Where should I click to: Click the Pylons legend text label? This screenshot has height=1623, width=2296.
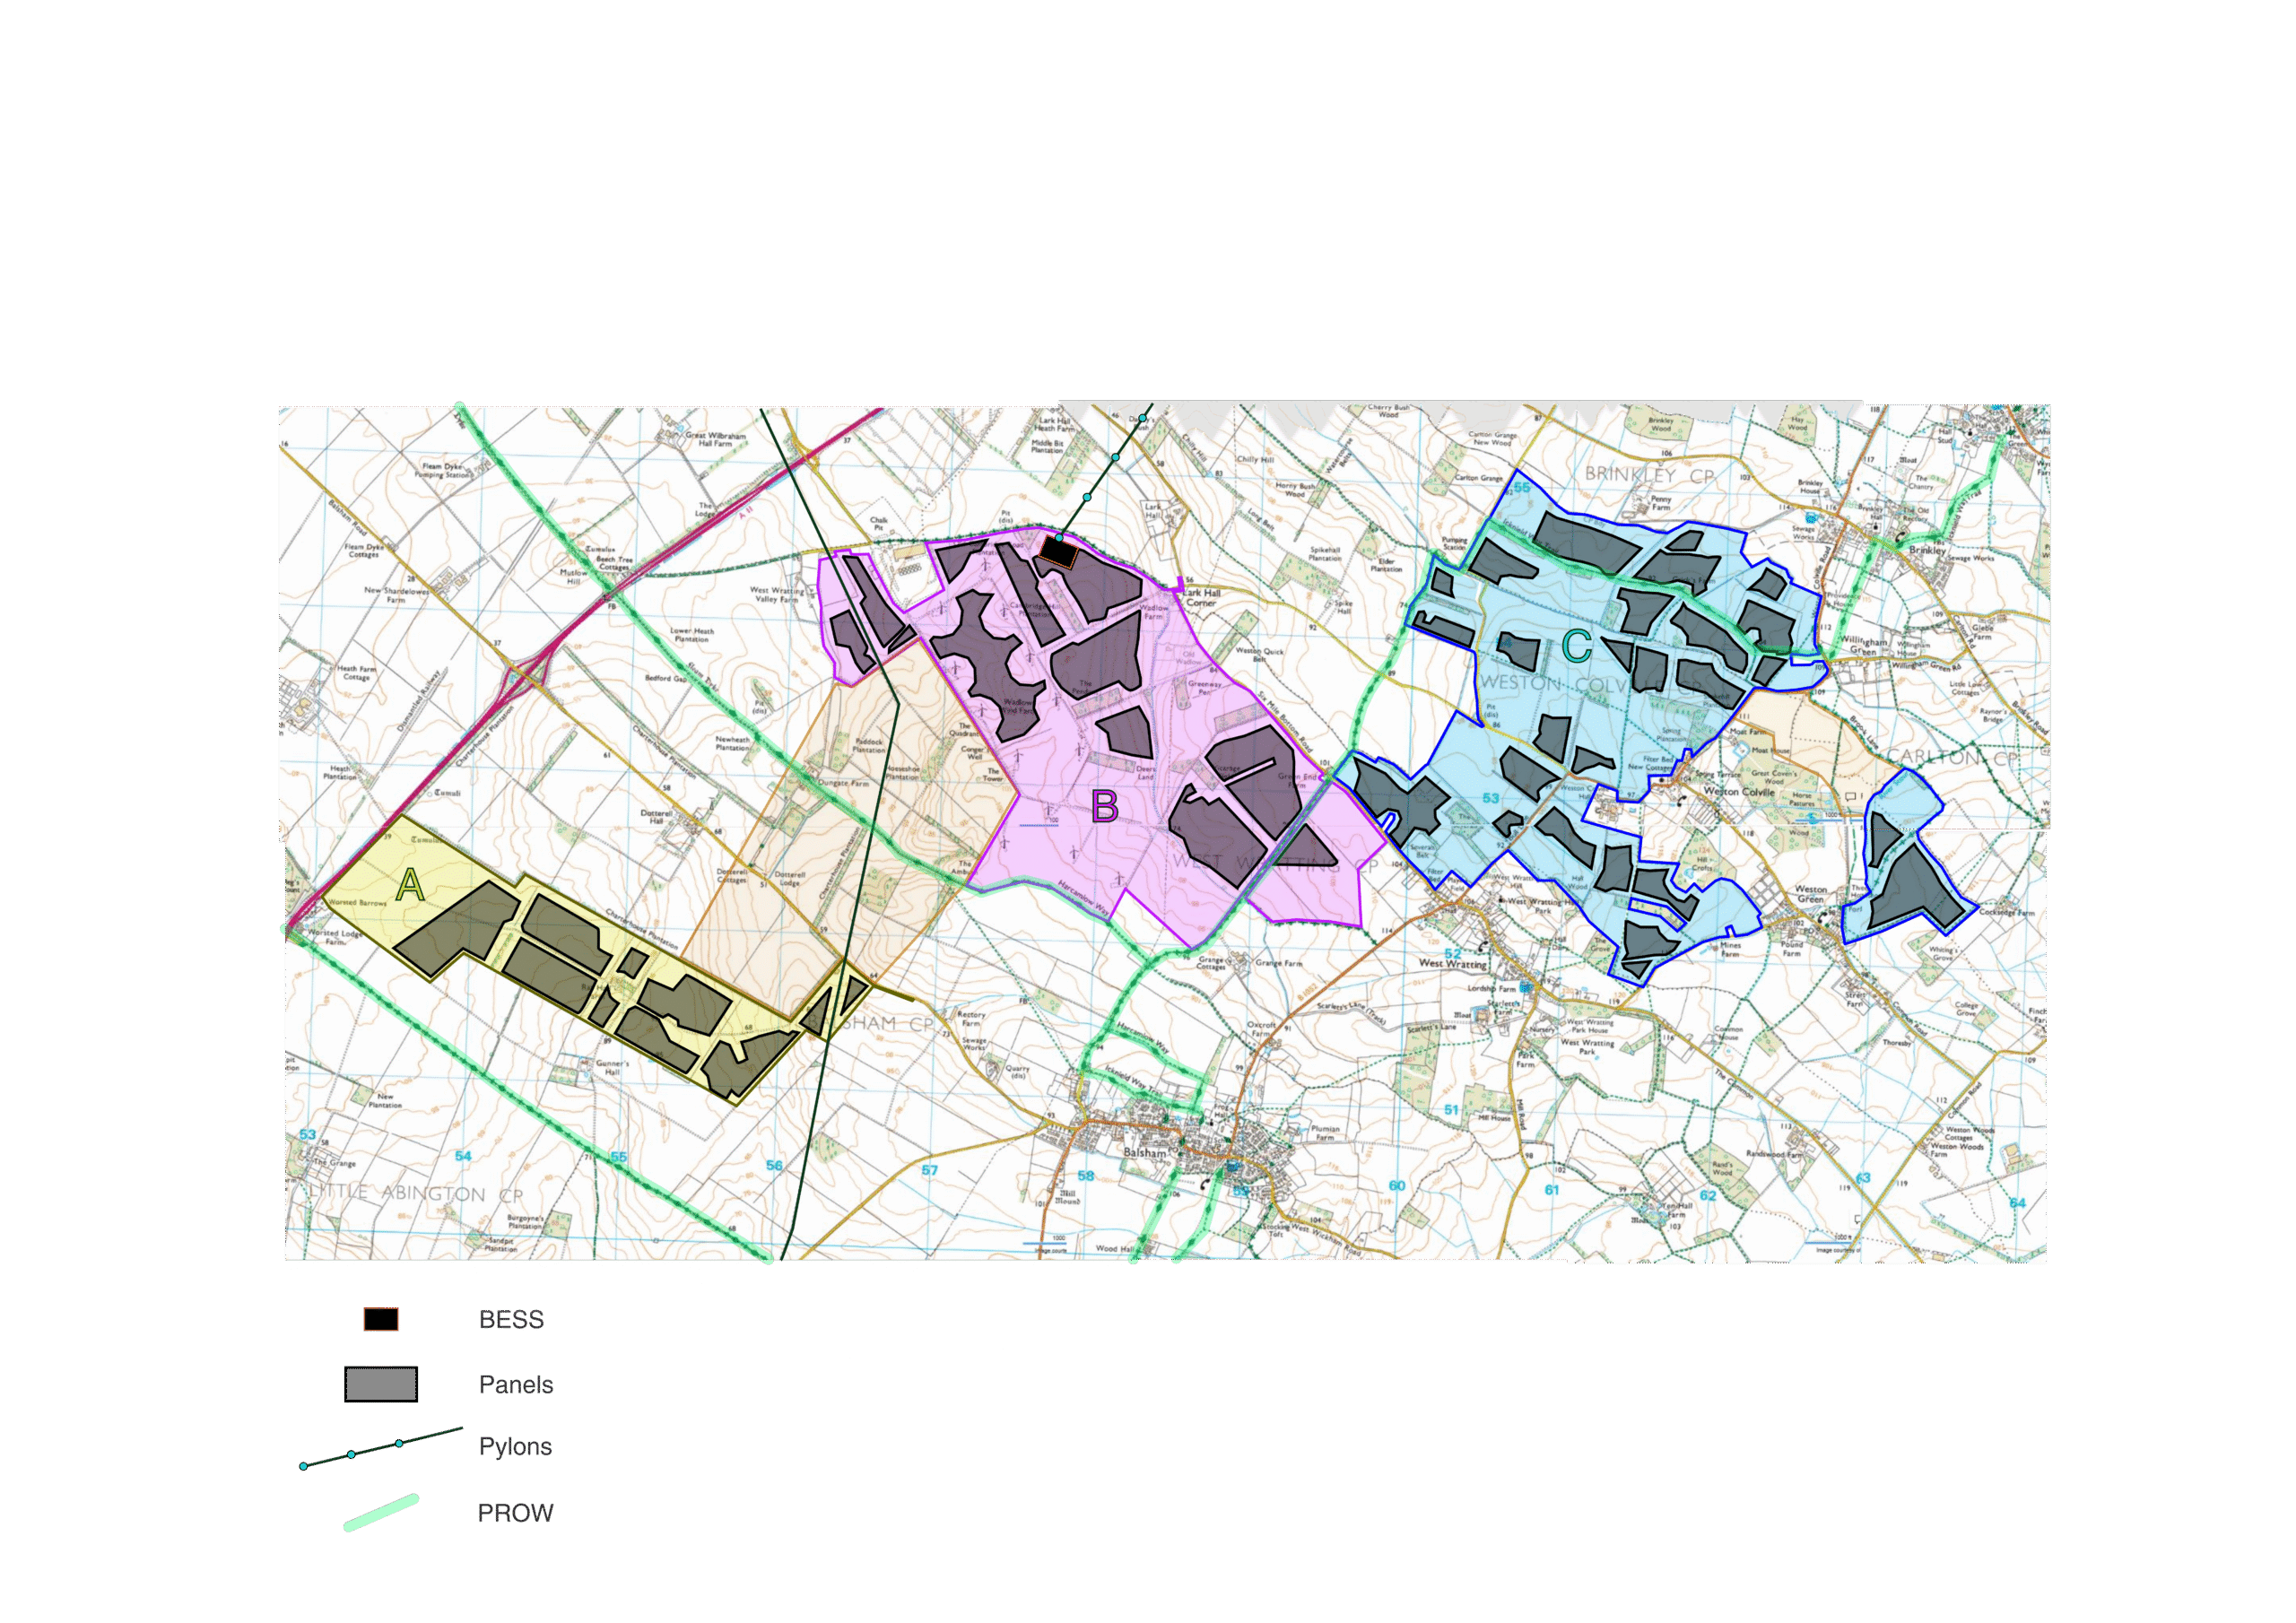pos(514,1447)
